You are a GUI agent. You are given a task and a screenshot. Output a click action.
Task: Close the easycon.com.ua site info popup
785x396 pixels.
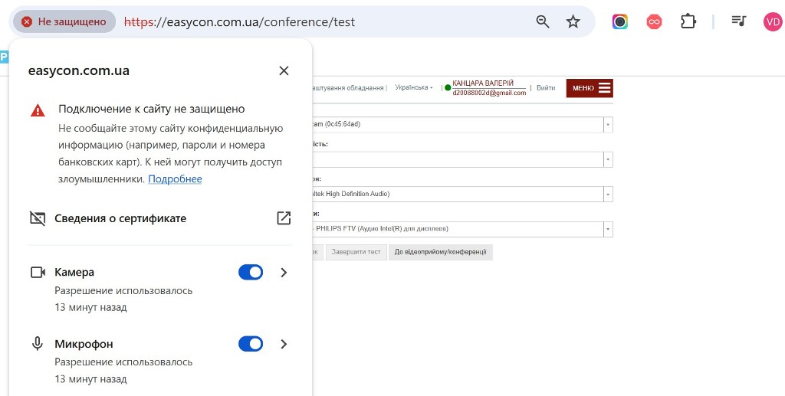click(x=284, y=70)
